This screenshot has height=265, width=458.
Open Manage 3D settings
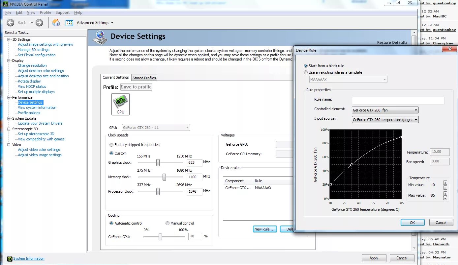(34, 50)
